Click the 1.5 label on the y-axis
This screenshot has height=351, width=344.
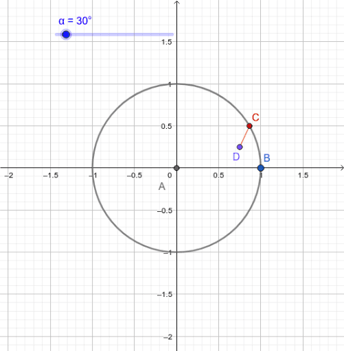[166, 42]
